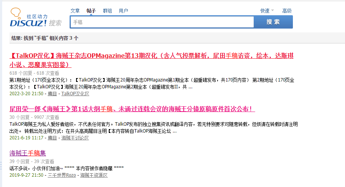
Task: Click the 618 个回复 - 618 次查看 text
Action: tap(34, 73)
